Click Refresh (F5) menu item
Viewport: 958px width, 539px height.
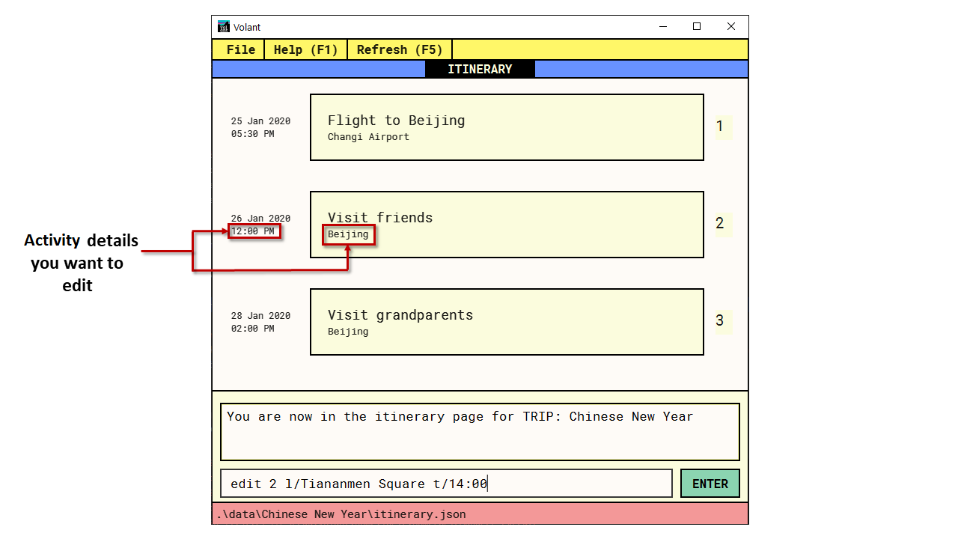click(x=400, y=49)
